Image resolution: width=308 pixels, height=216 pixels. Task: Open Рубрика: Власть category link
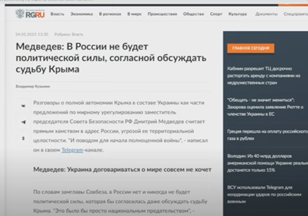tap(69, 35)
